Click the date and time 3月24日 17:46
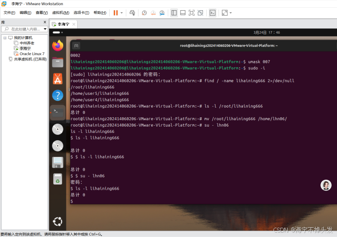This screenshot has height=237, width=337. (266, 33)
